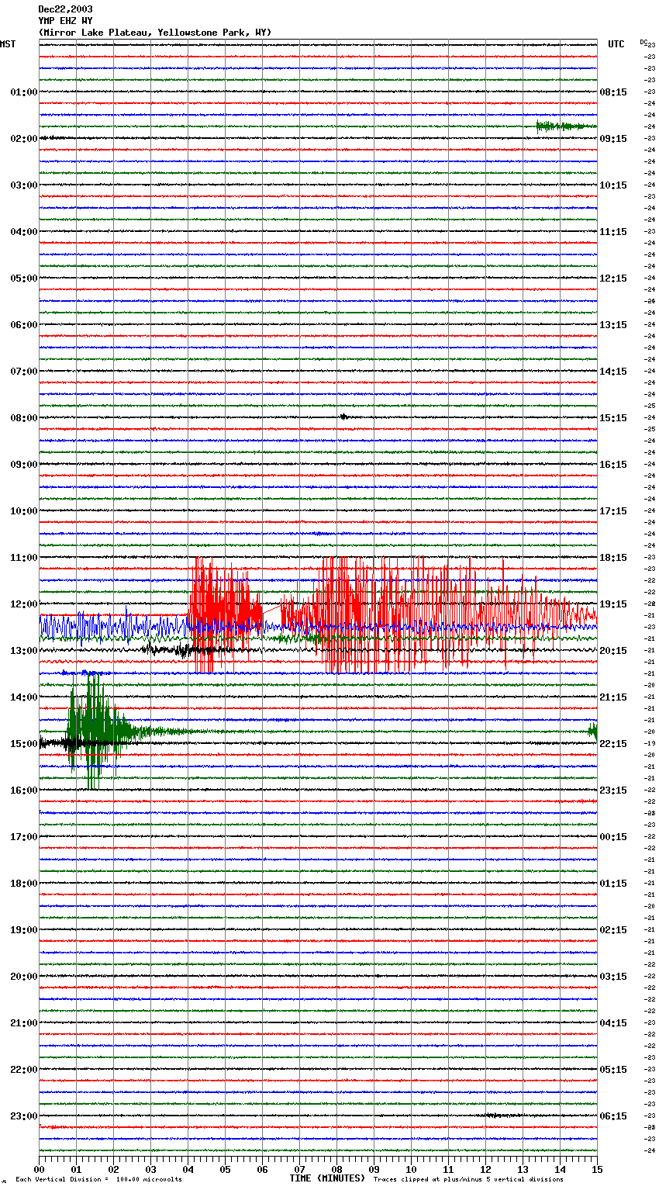The image size is (659, 1190).
Task: Select the 18:00 MST time label
Action: point(24,884)
